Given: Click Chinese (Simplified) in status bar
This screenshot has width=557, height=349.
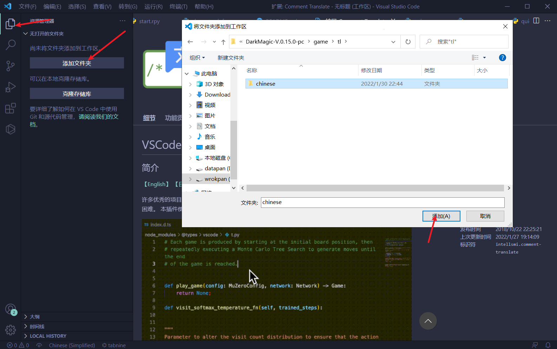Looking at the screenshot, I should [72, 345].
